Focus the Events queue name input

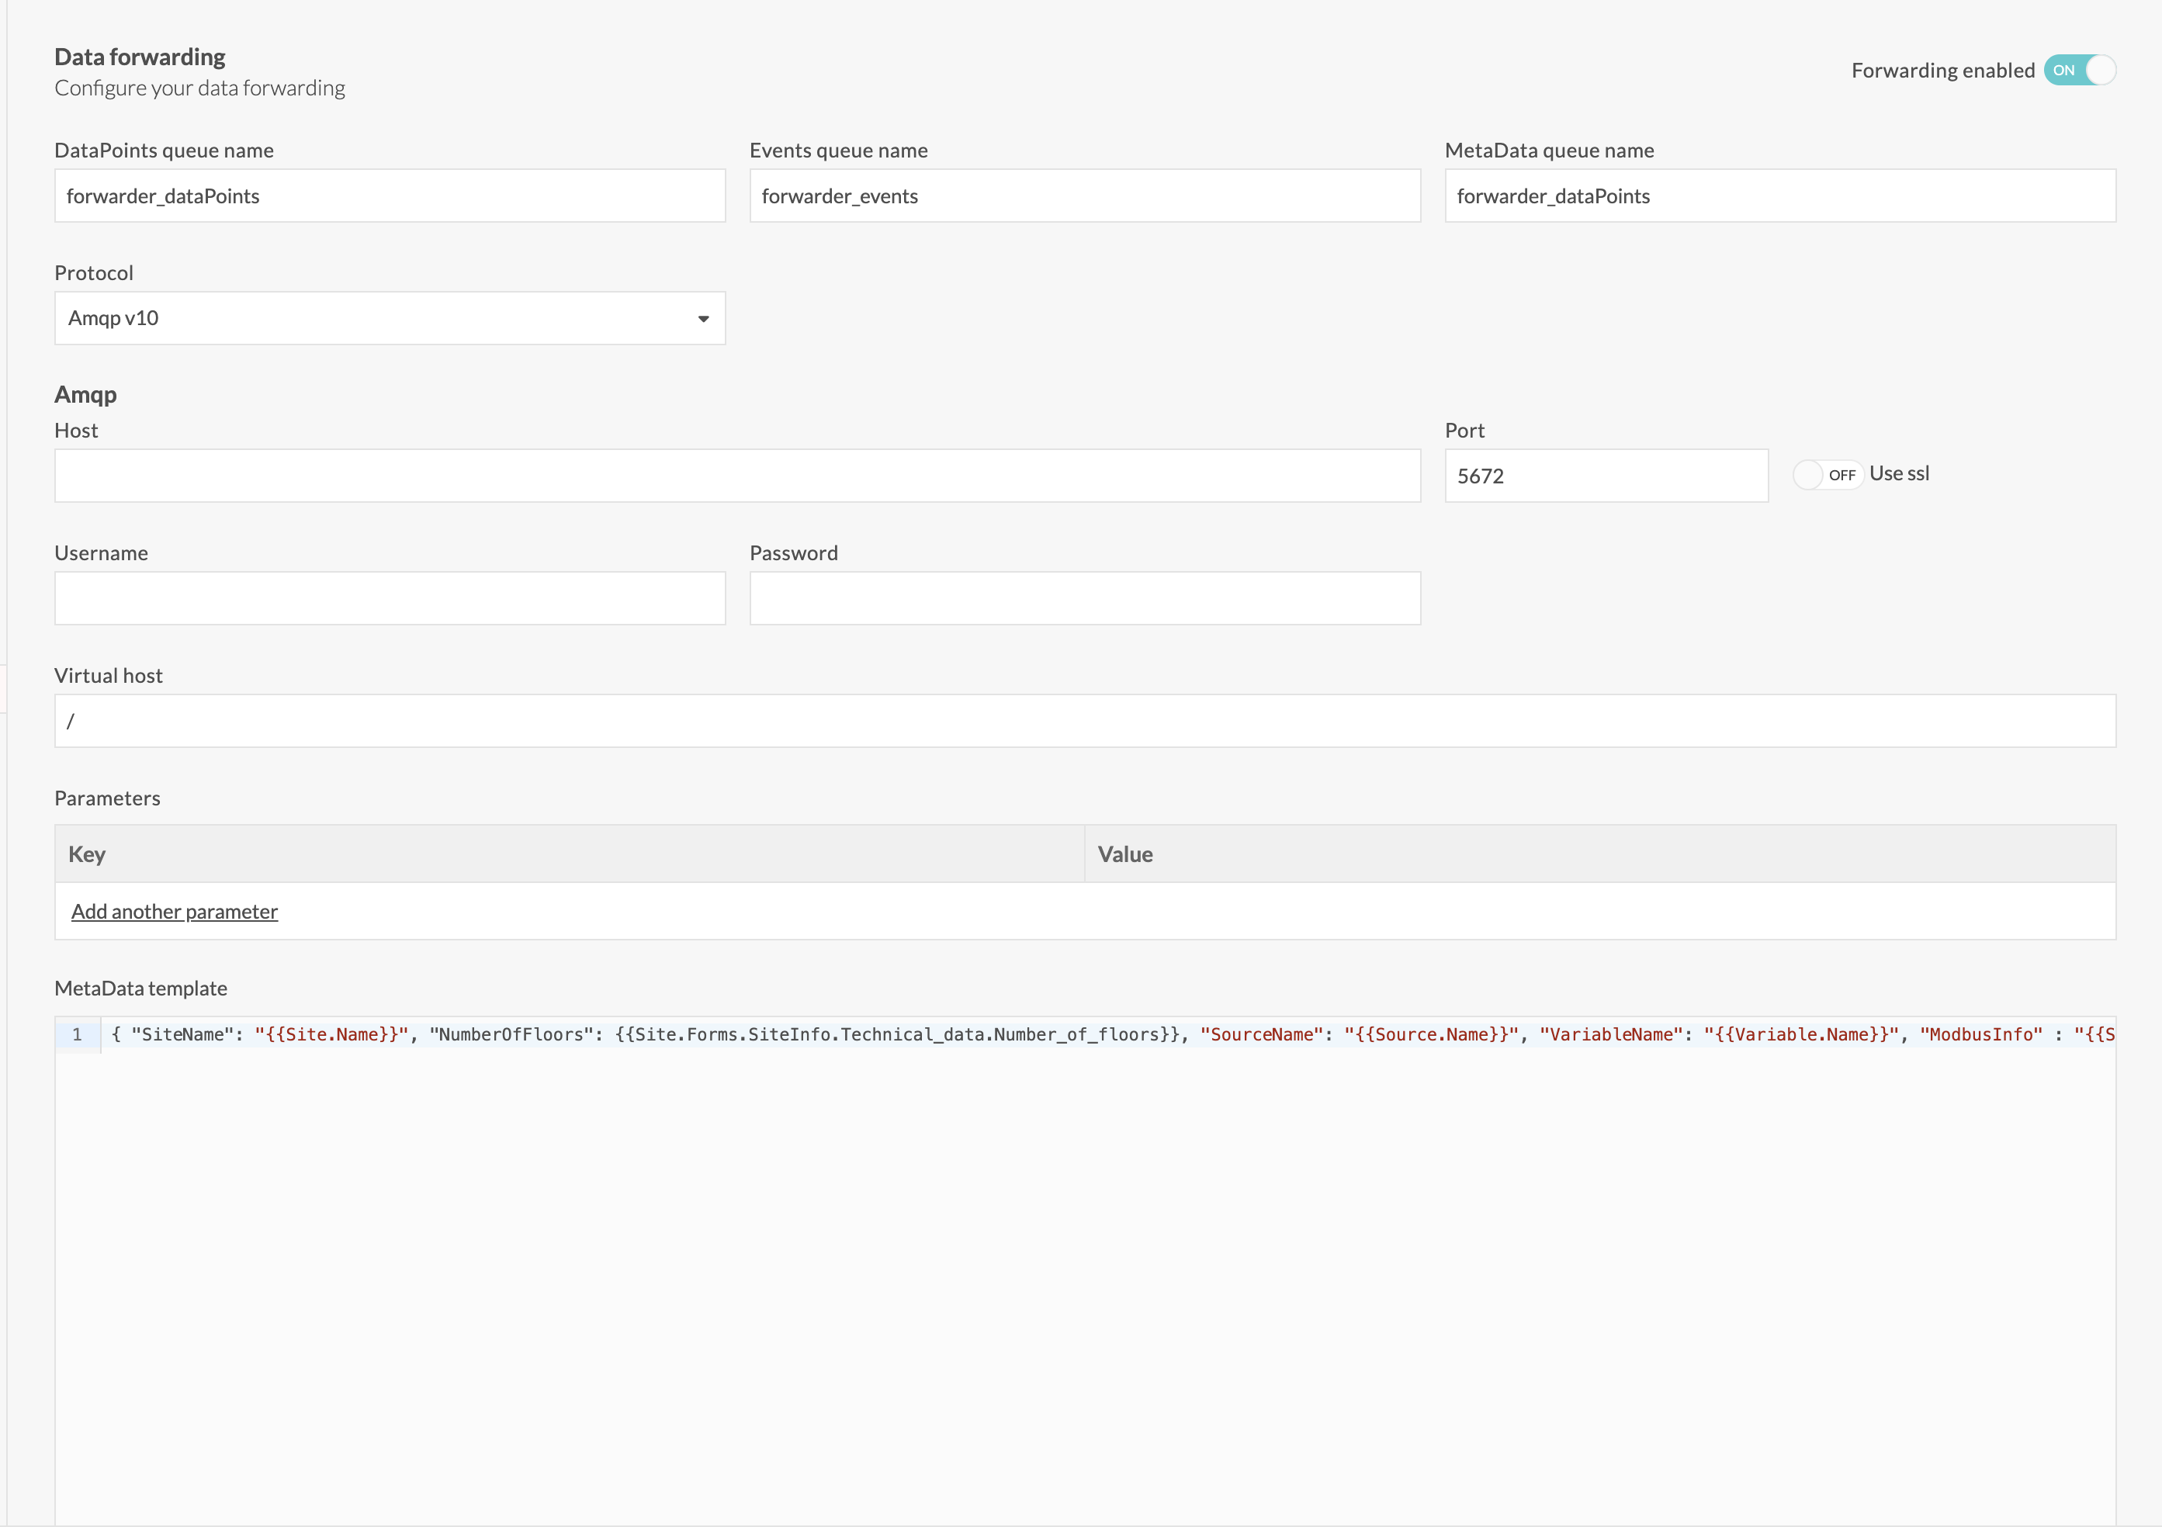pos(1084,196)
